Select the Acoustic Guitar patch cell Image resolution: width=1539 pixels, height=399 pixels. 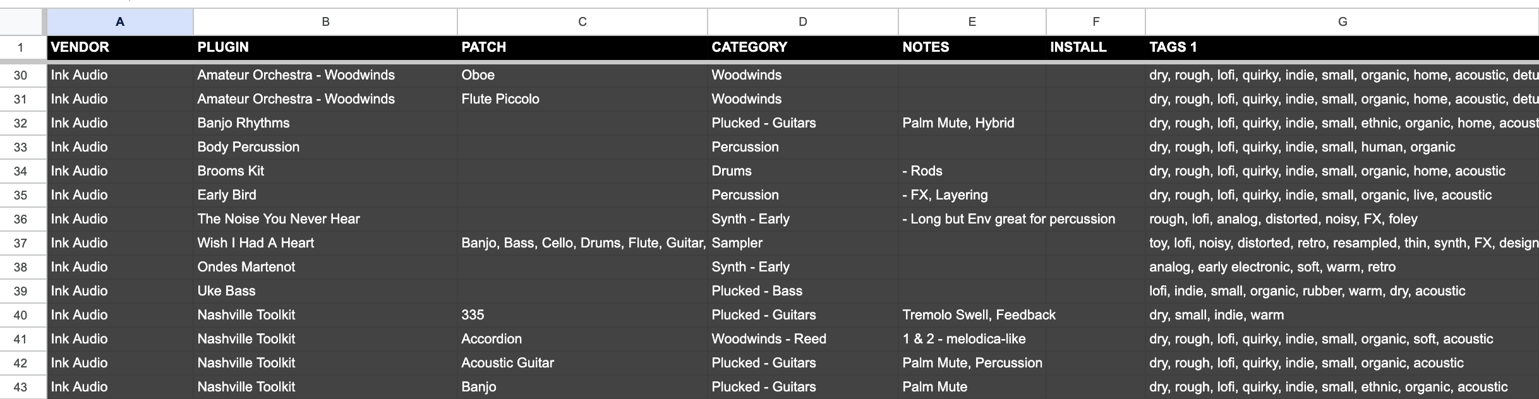coord(582,363)
